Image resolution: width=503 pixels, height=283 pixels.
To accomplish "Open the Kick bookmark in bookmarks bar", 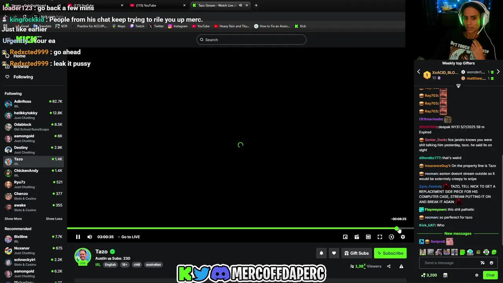I will [x=300, y=26].
